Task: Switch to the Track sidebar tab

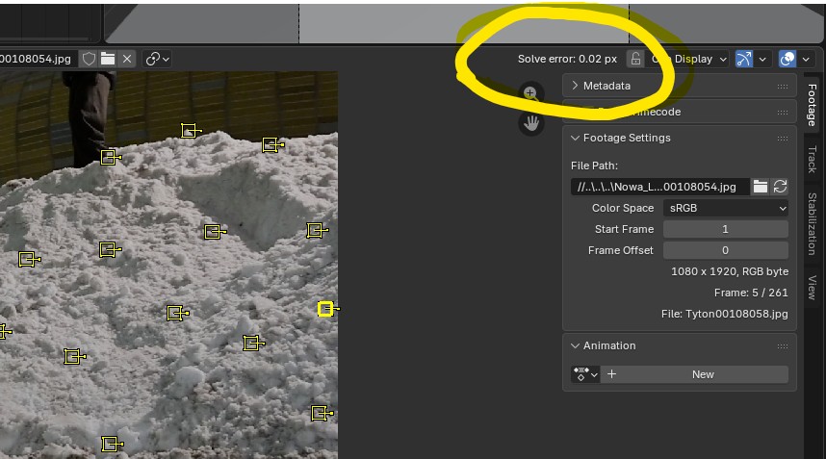Action: coord(812,159)
